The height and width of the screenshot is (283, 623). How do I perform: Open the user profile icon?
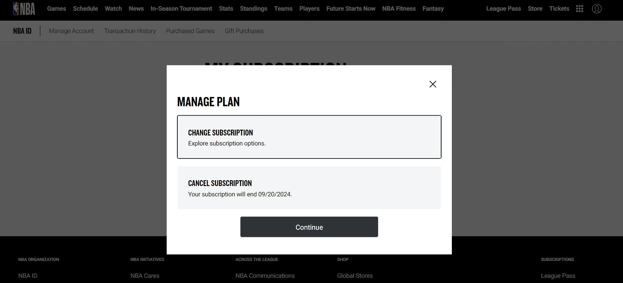pos(597,9)
